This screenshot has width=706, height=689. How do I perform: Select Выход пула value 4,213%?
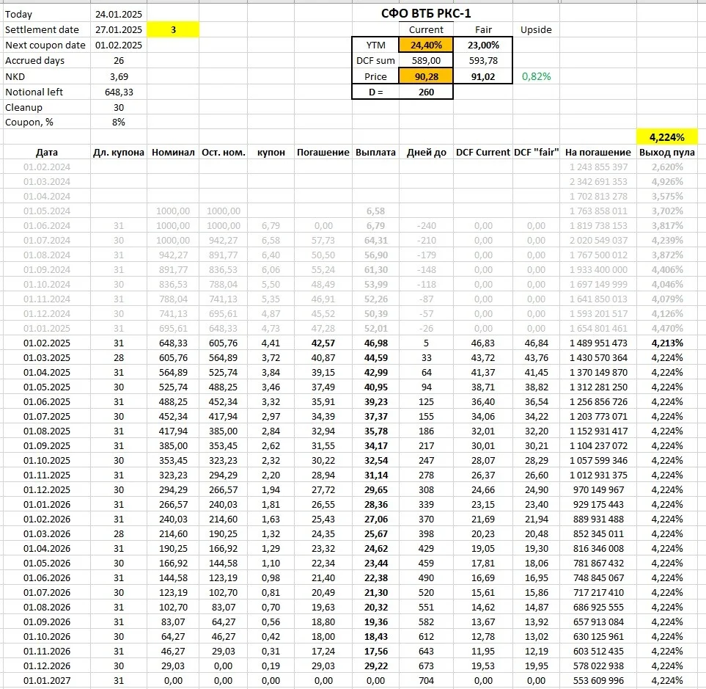pyautogui.click(x=667, y=343)
